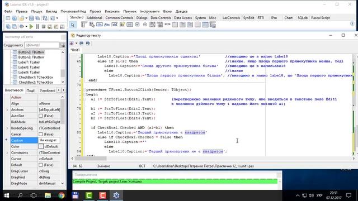Expand the Constraints property

(x=7, y=152)
